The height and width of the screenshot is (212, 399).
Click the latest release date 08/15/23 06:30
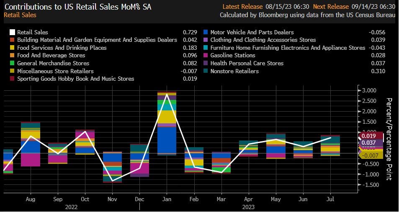pyautogui.click(x=288, y=7)
